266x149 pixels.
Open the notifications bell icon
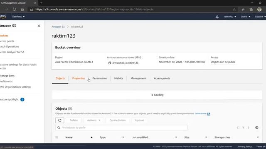pos(217,17)
